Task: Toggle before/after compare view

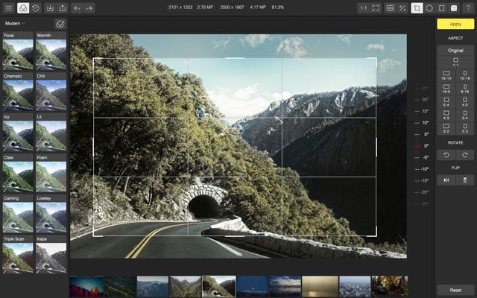Action: 390,8
